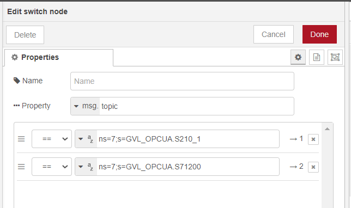Viewport: 351px width, 208px height.
Task: Open node description document icon
Action: pyautogui.click(x=317, y=57)
